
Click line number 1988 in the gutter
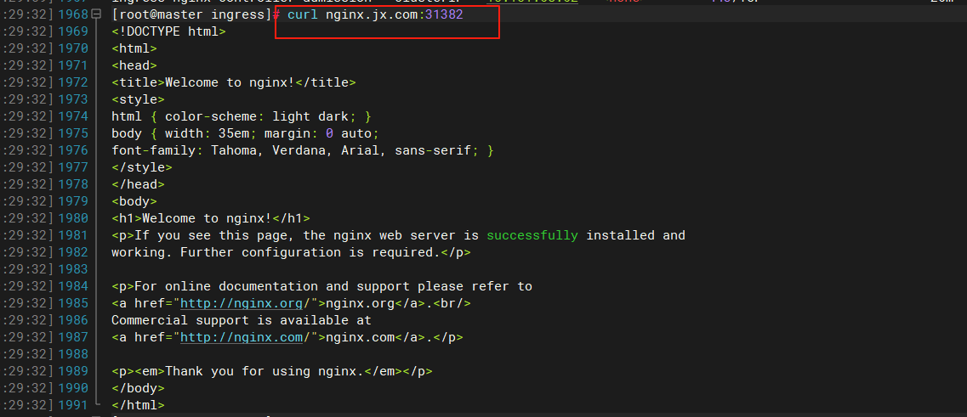tap(73, 354)
